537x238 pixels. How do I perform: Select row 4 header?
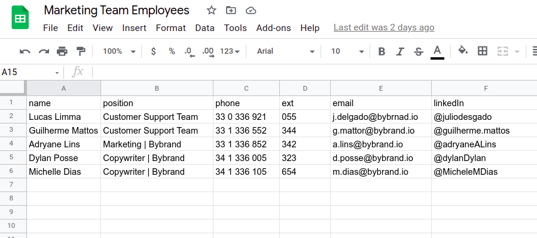pyautogui.click(x=13, y=144)
